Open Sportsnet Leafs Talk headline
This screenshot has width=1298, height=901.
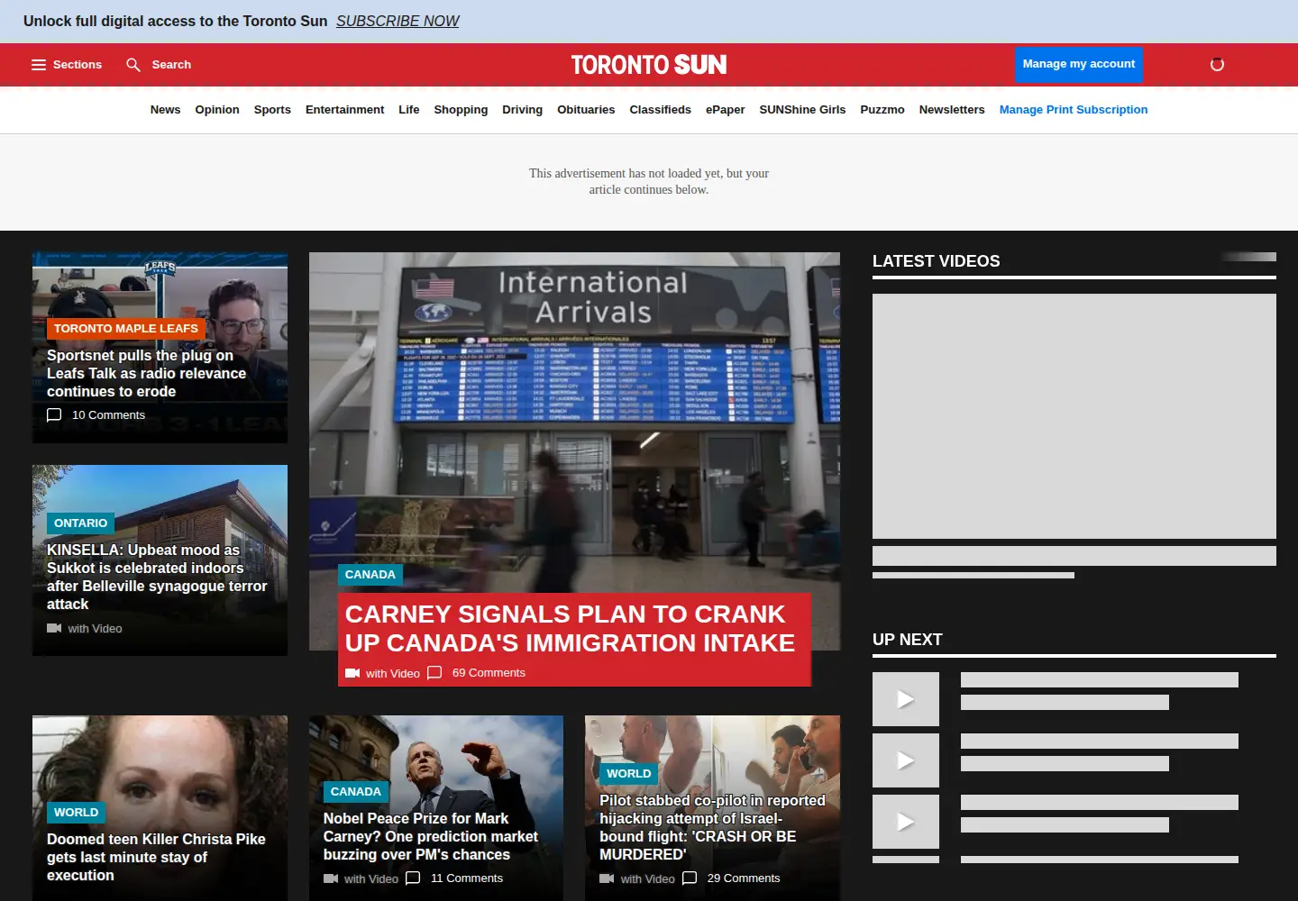tap(146, 373)
